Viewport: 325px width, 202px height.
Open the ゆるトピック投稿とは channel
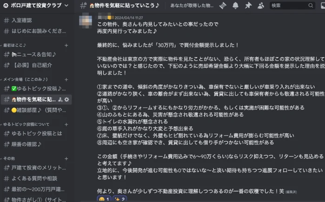36,133
